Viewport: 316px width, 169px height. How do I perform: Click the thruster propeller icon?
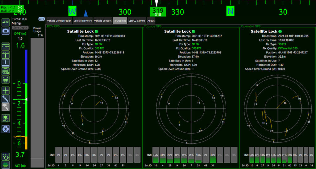click(6, 129)
